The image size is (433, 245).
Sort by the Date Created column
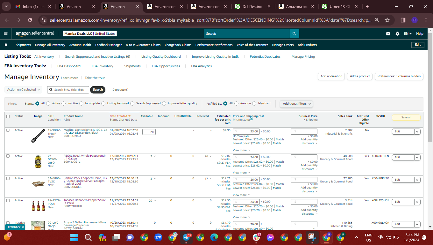click(120, 116)
